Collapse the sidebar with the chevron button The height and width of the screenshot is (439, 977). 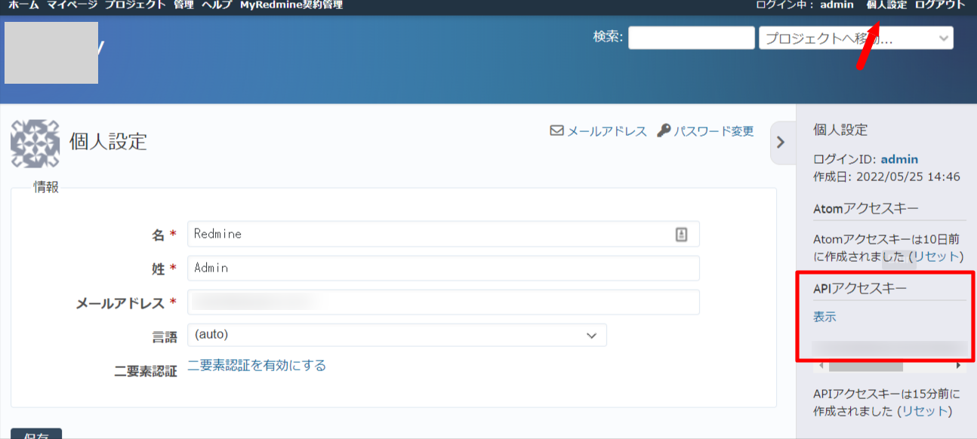pyautogui.click(x=781, y=142)
